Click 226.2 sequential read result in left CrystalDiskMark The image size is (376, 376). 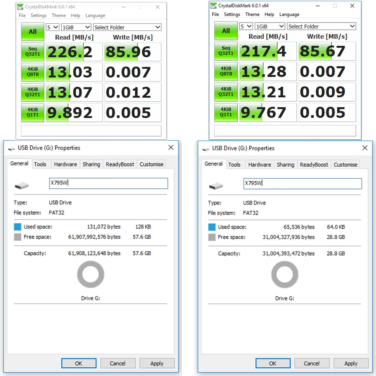click(x=74, y=52)
